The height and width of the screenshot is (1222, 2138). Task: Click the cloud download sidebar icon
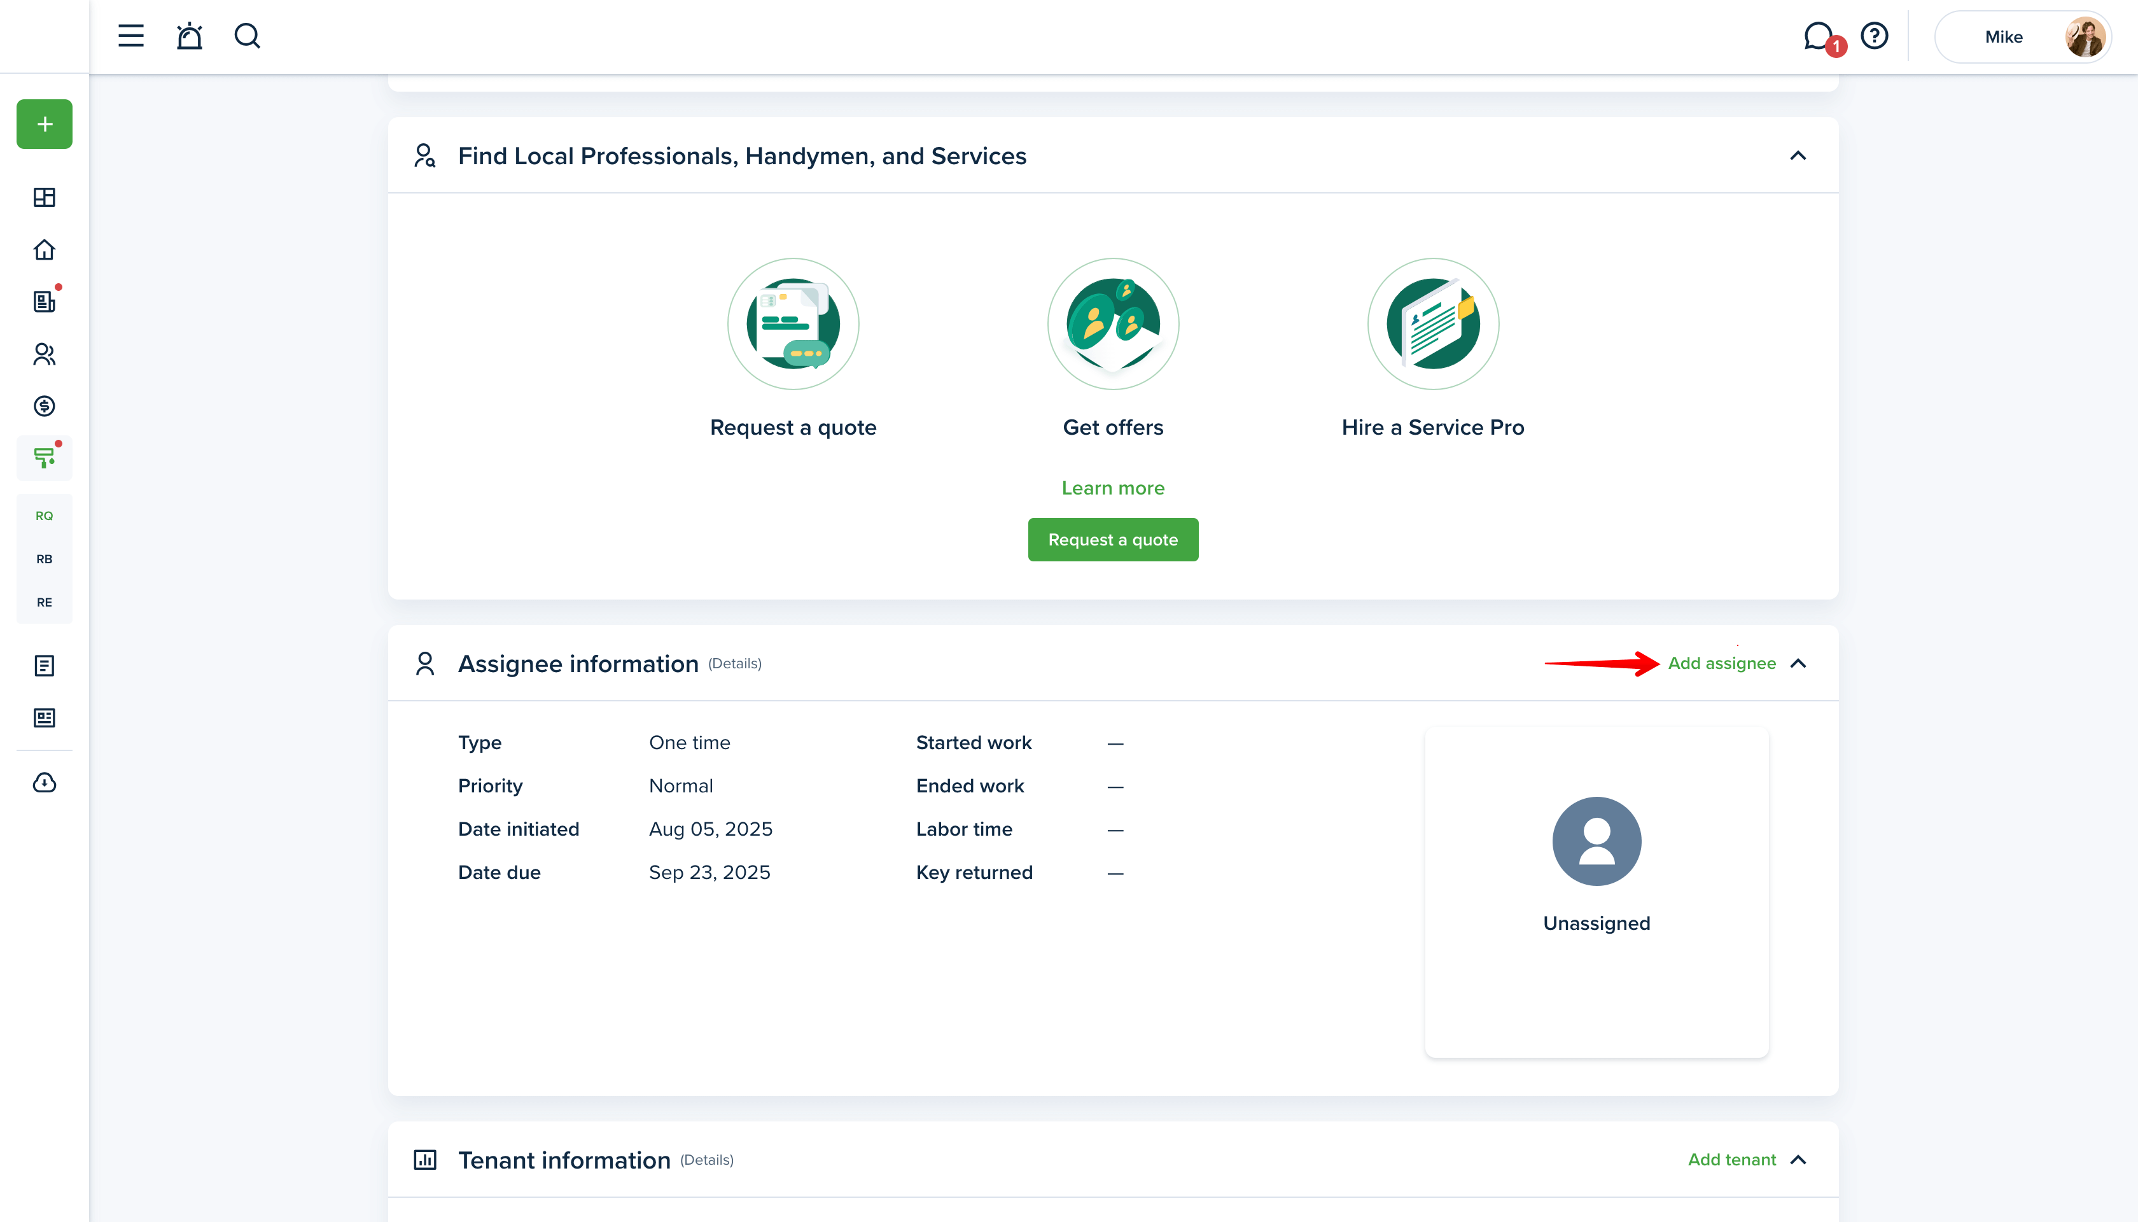pyautogui.click(x=45, y=783)
